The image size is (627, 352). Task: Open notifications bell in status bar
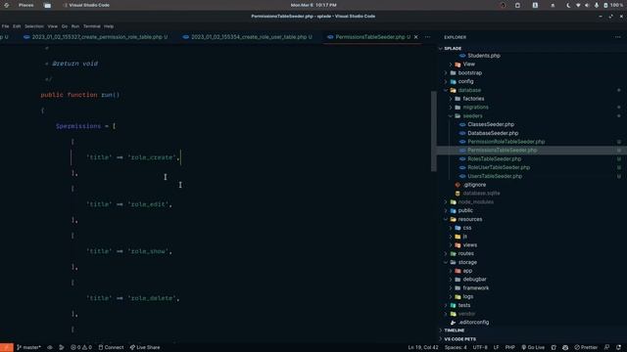point(618,347)
